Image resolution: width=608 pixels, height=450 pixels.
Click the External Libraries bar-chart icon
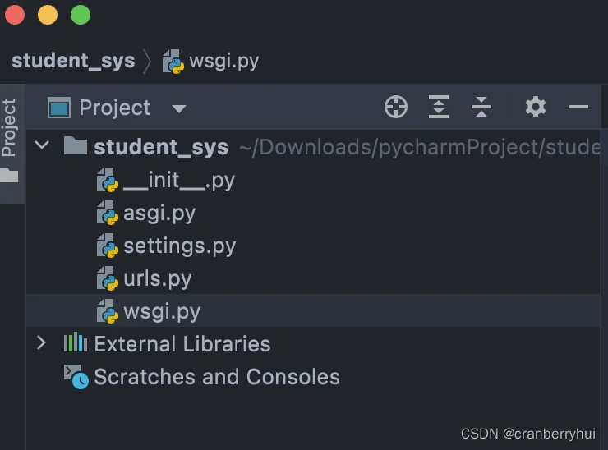click(x=76, y=342)
